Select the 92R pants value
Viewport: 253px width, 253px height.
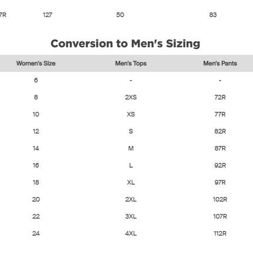pyautogui.click(x=220, y=165)
